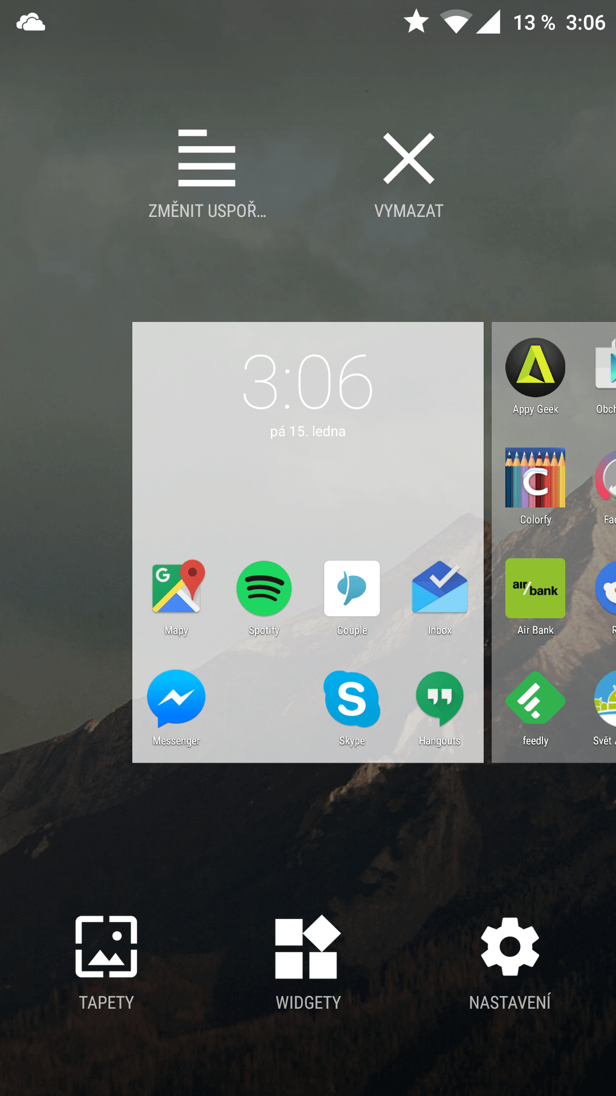
Task: Tap the 3:06 clock widget
Action: pyautogui.click(x=308, y=382)
